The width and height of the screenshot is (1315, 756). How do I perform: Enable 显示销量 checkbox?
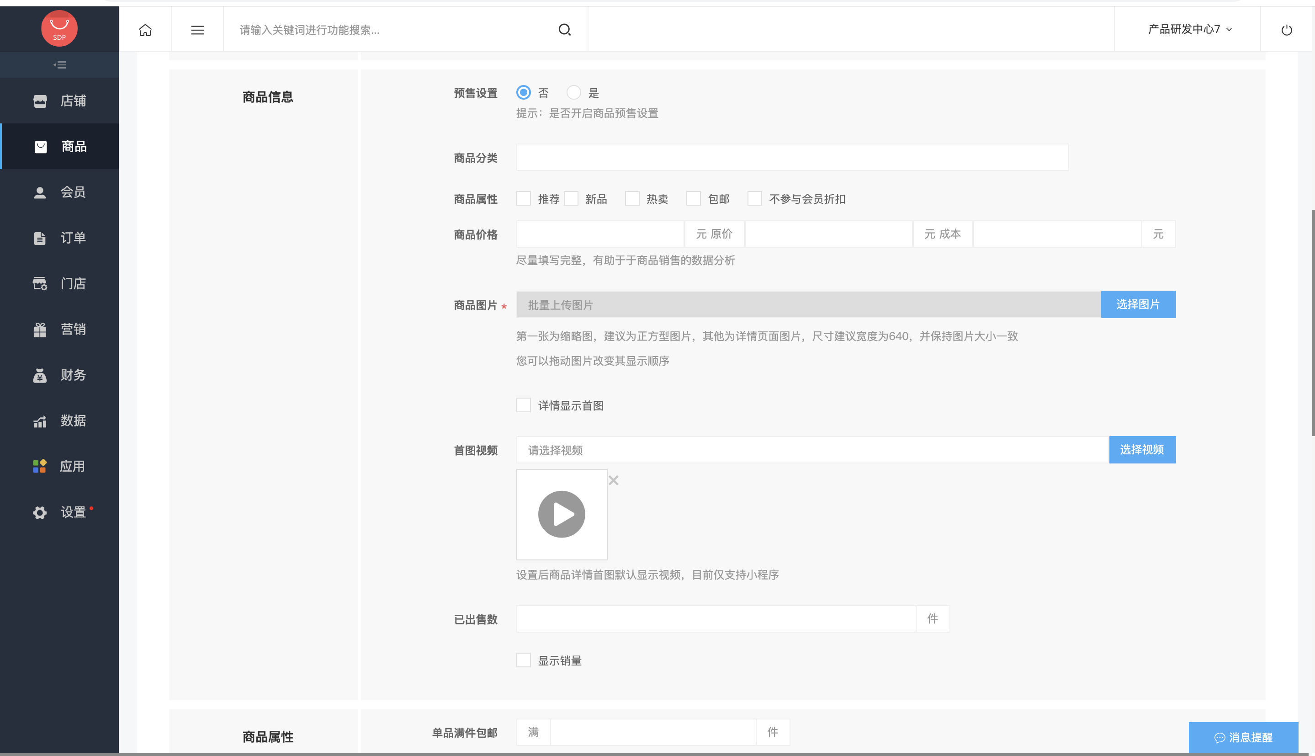[524, 660]
